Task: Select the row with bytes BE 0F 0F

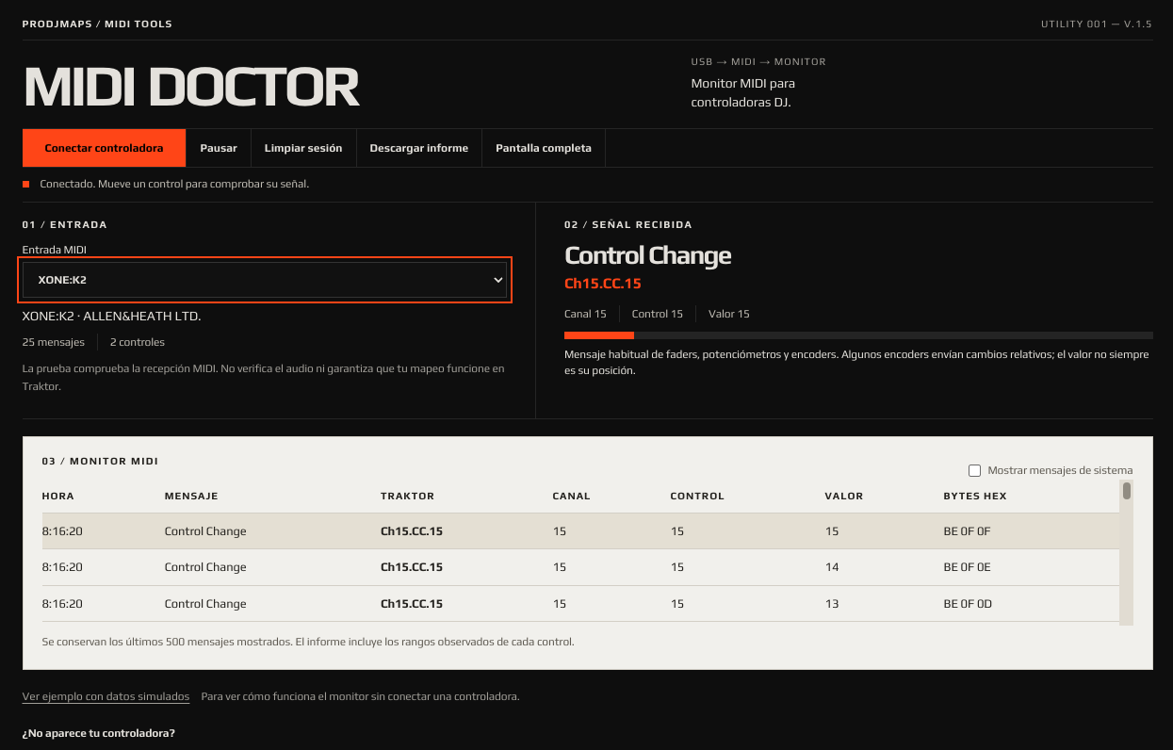Action: click(580, 531)
